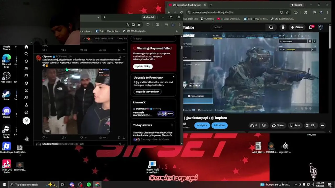Focus the X Search field
The height and width of the screenshot is (188, 335).
153,38
